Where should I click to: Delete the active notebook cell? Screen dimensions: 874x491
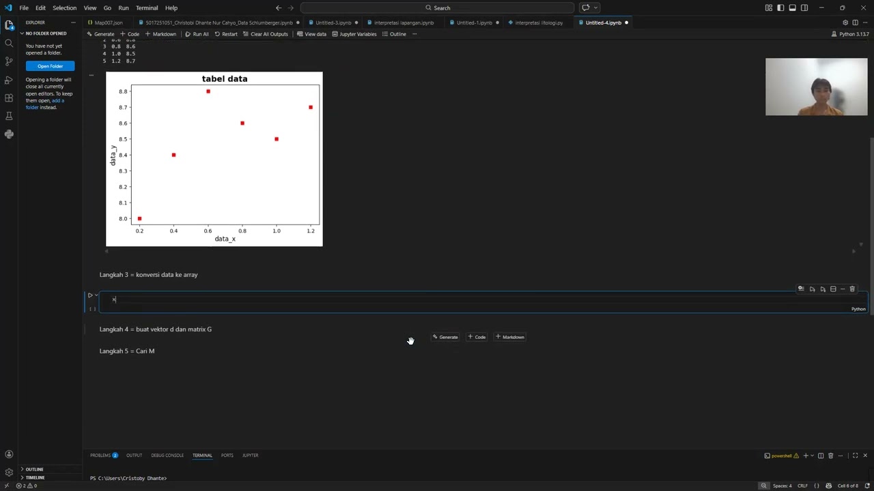[852, 289]
